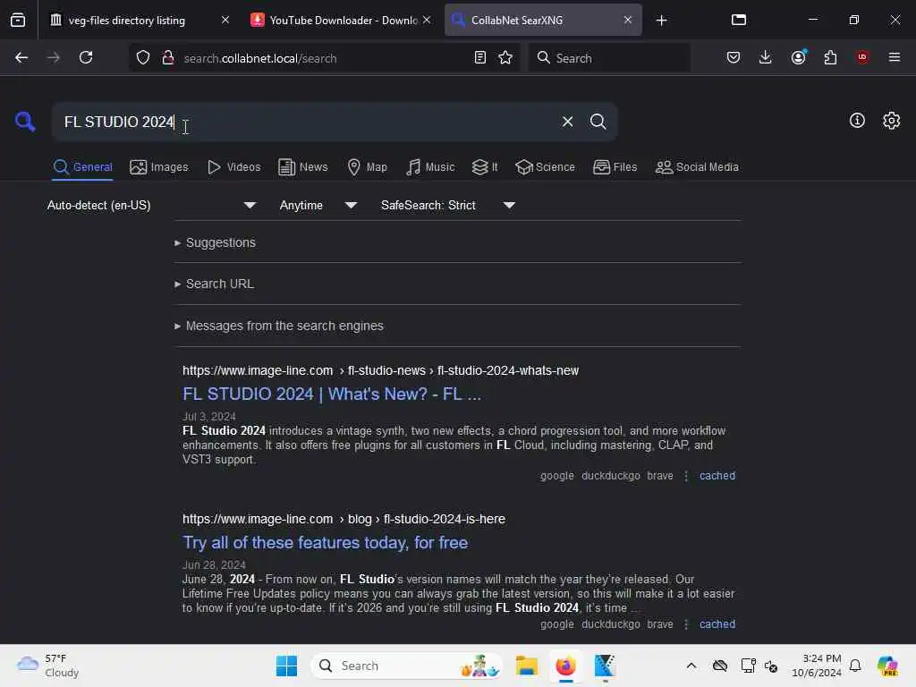Switch to YouTube Downloader tab
This screenshot has width=916, height=687.
[x=342, y=21]
